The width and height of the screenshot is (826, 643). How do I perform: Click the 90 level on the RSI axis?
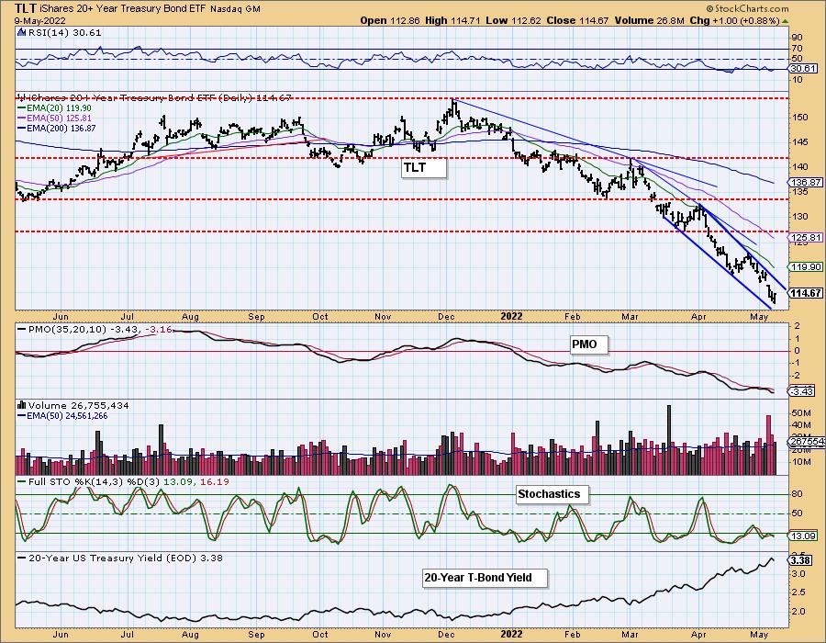[797, 38]
